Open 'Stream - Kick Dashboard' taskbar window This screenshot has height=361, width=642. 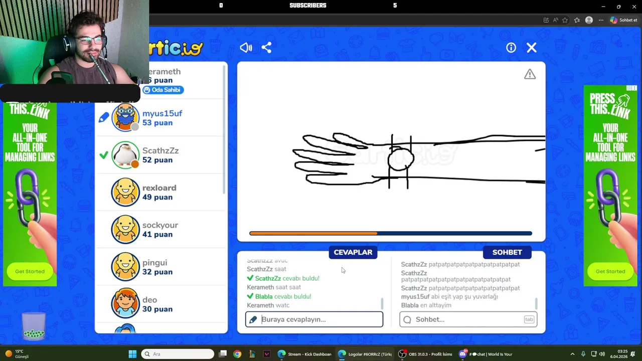click(x=304, y=354)
